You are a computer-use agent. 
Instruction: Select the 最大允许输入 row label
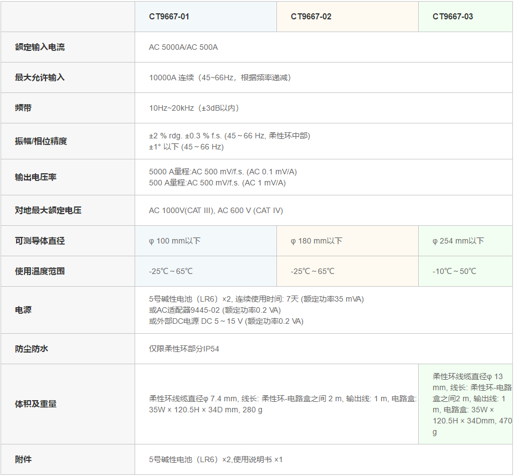coord(40,77)
